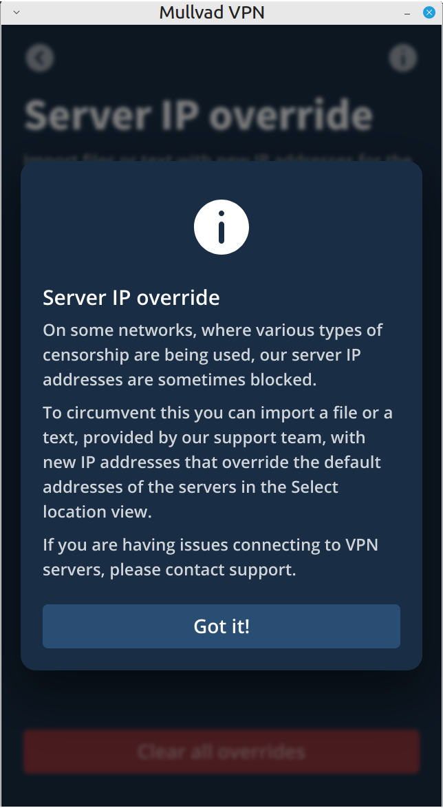Go back using the back arrow icon
Image resolution: width=443 pixels, height=808 pixels.
pyautogui.click(x=40, y=58)
